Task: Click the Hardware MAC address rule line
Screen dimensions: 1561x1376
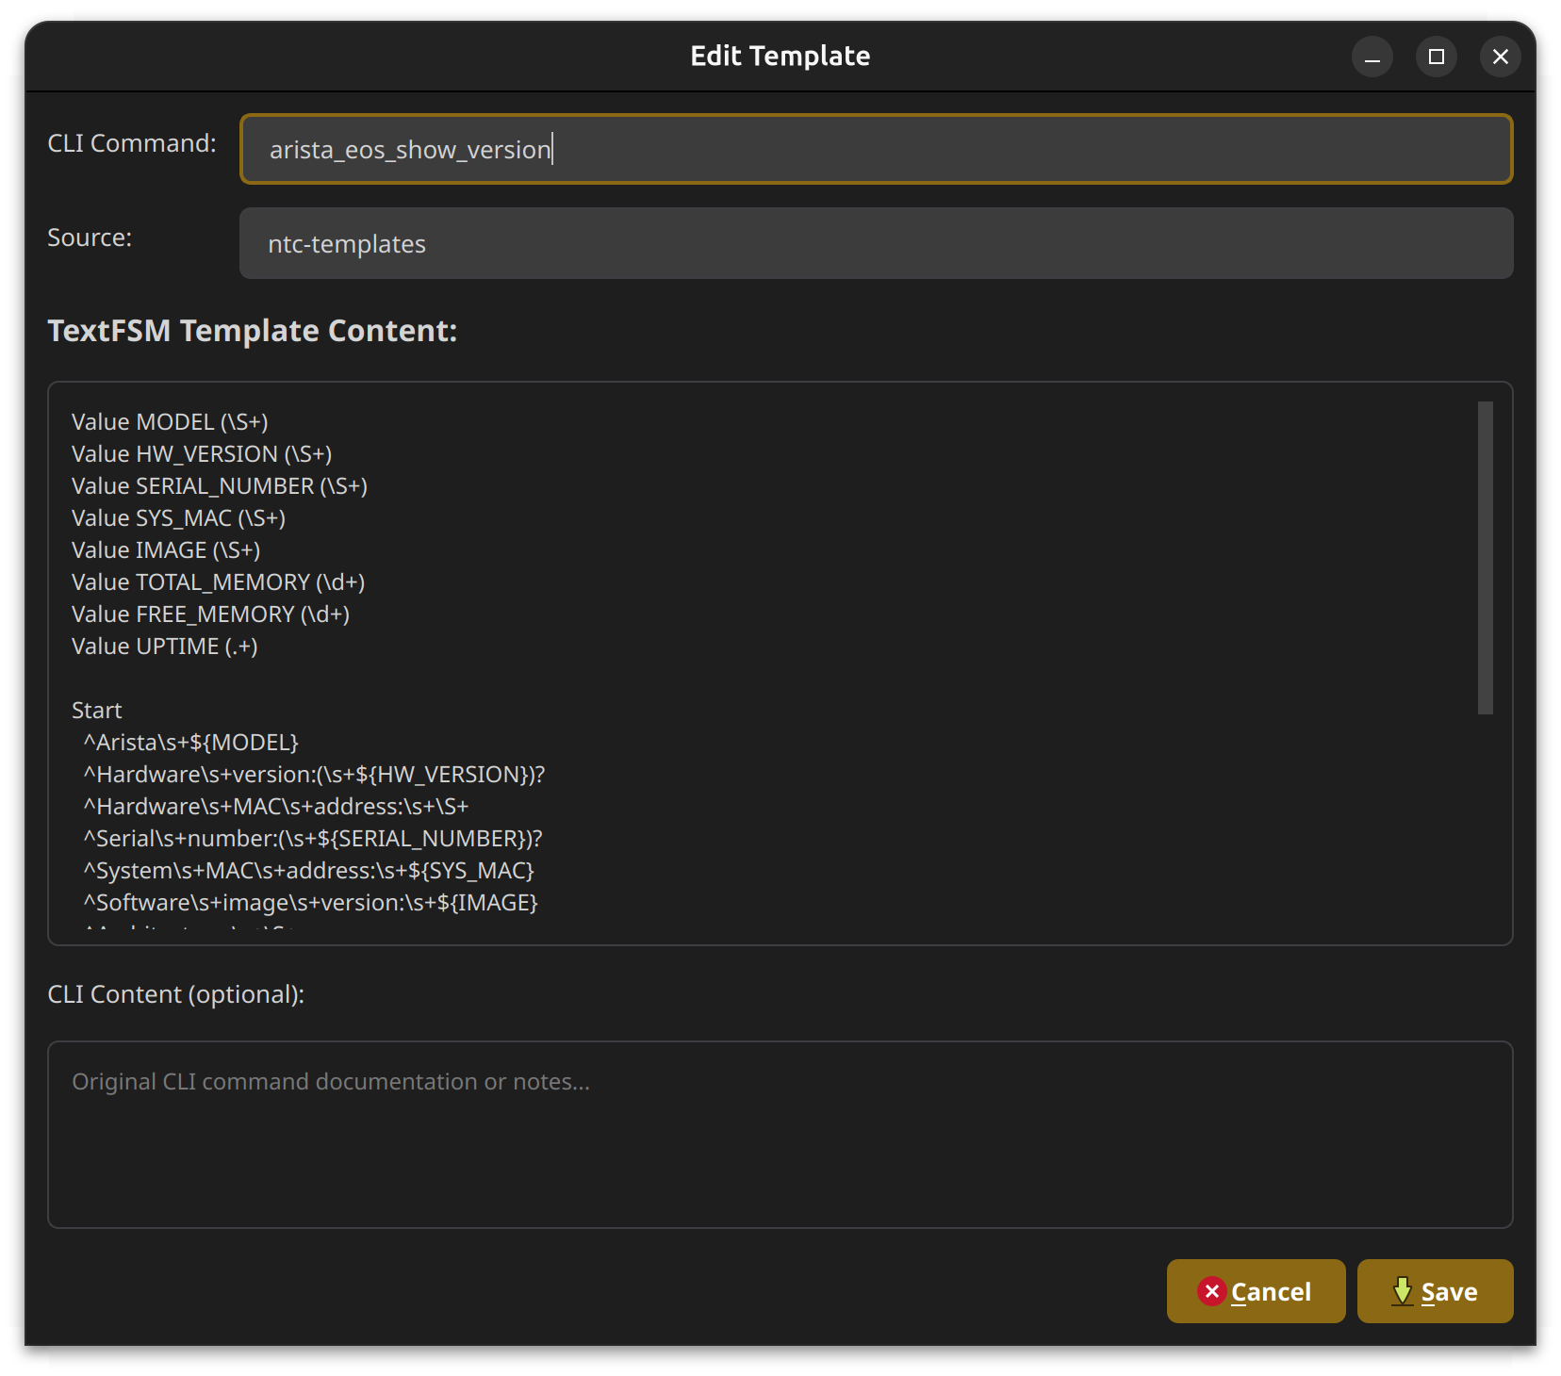Action: coord(275,807)
